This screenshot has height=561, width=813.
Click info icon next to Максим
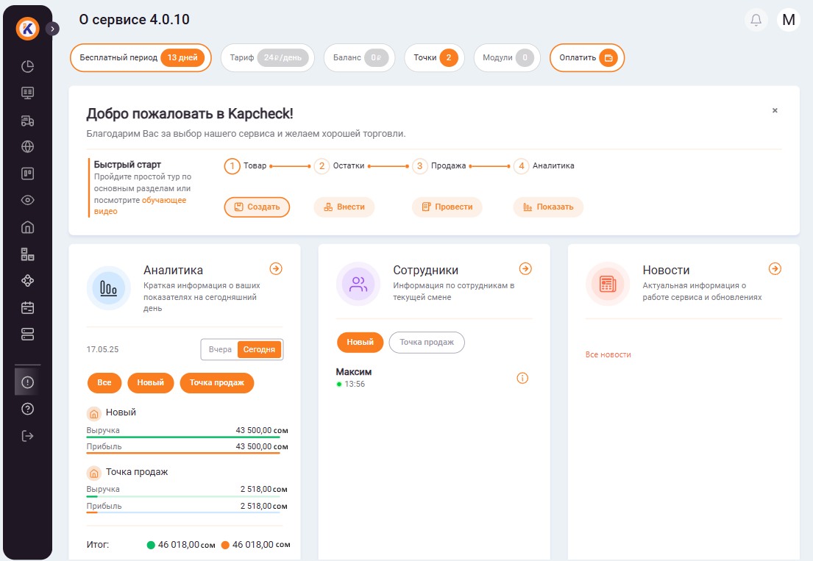pyautogui.click(x=523, y=378)
